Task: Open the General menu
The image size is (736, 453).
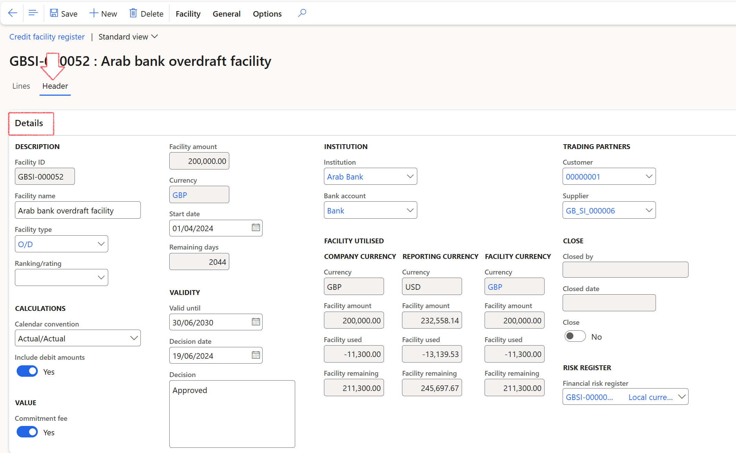Action: point(226,14)
